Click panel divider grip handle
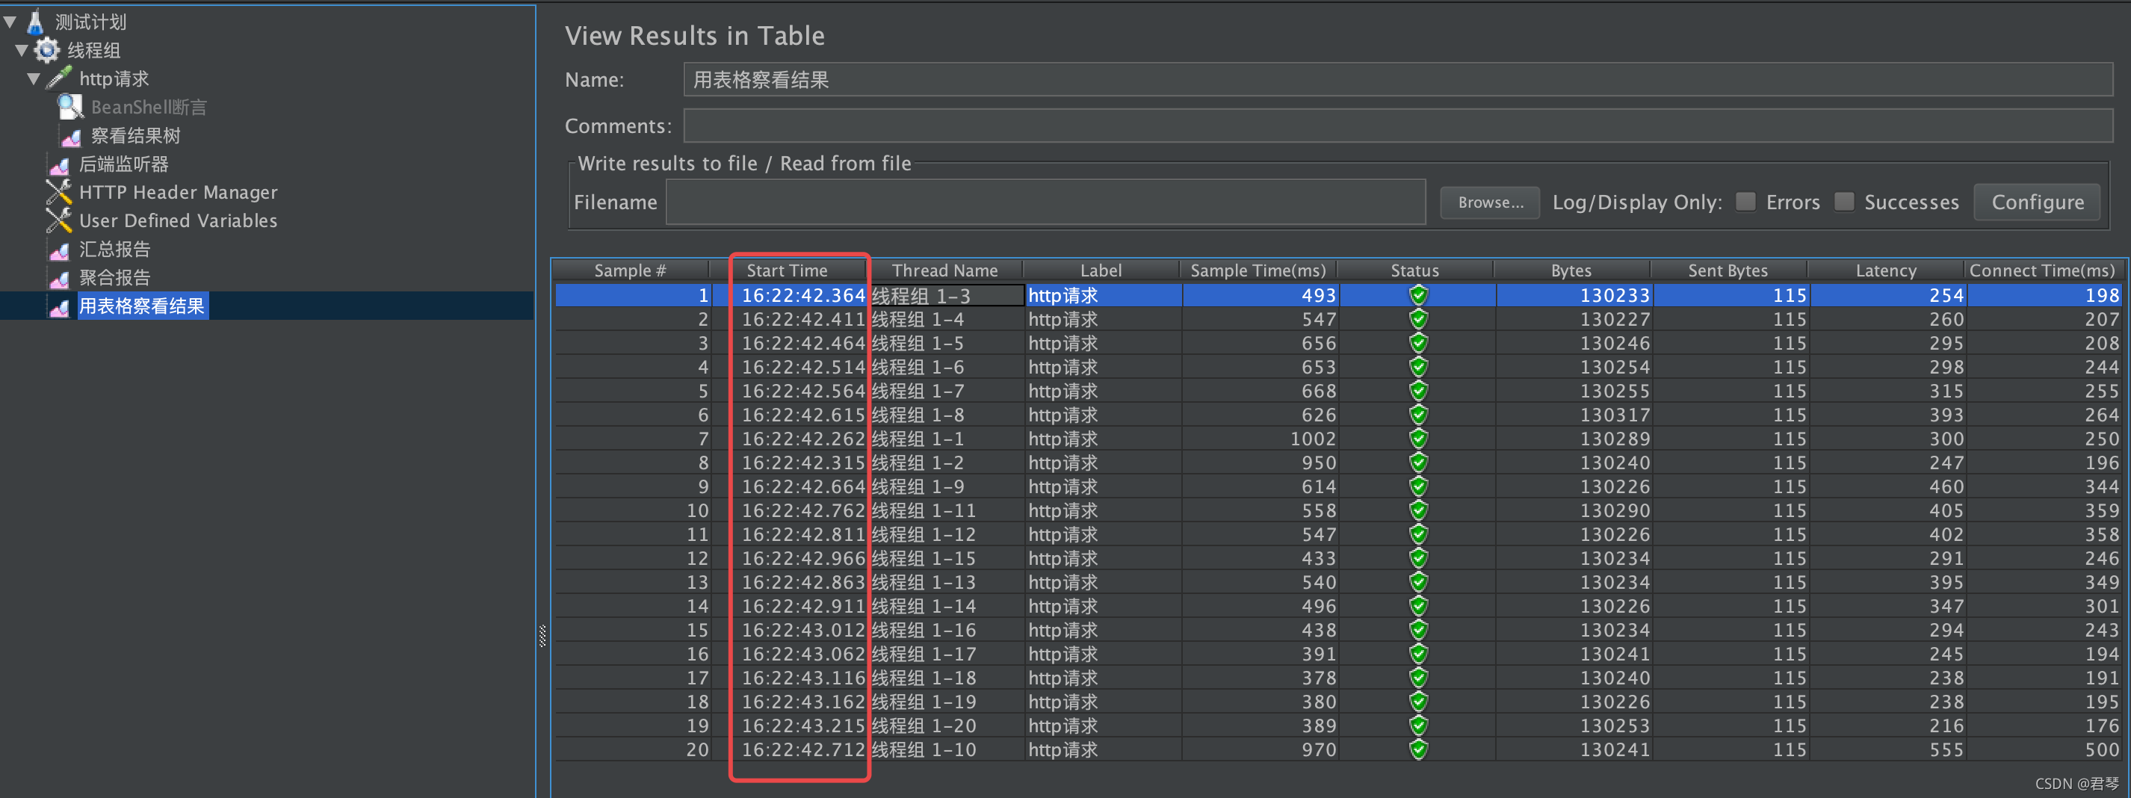 coord(542,636)
